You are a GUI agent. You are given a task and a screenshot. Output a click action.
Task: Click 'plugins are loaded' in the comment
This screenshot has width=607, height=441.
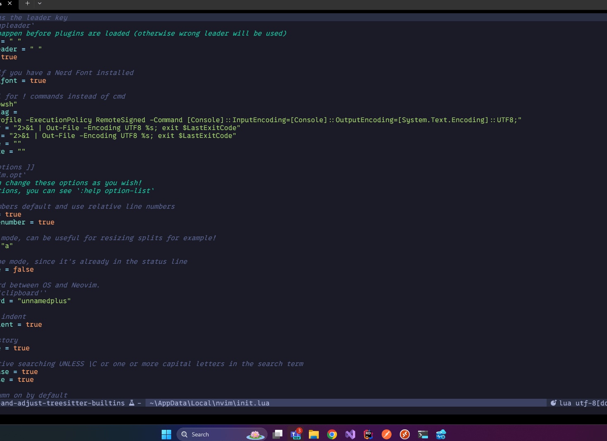click(92, 34)
